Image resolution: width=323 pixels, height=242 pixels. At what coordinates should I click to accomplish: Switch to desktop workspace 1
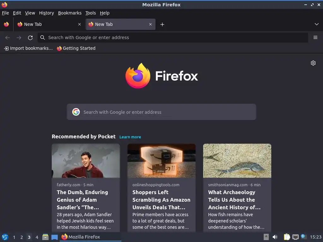[14, 237]
